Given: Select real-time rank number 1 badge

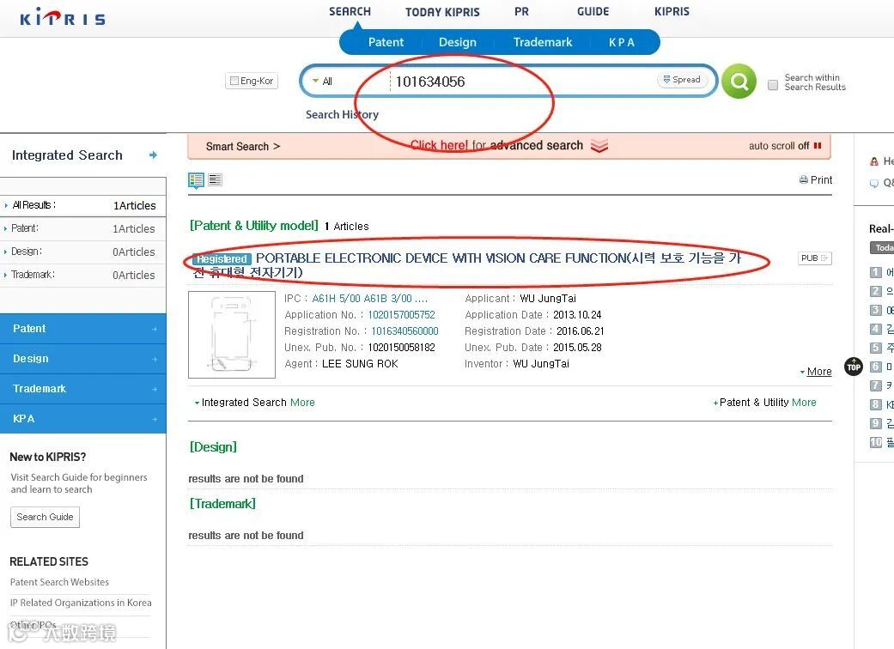Looking at the screenshot, I should (876, 272).
